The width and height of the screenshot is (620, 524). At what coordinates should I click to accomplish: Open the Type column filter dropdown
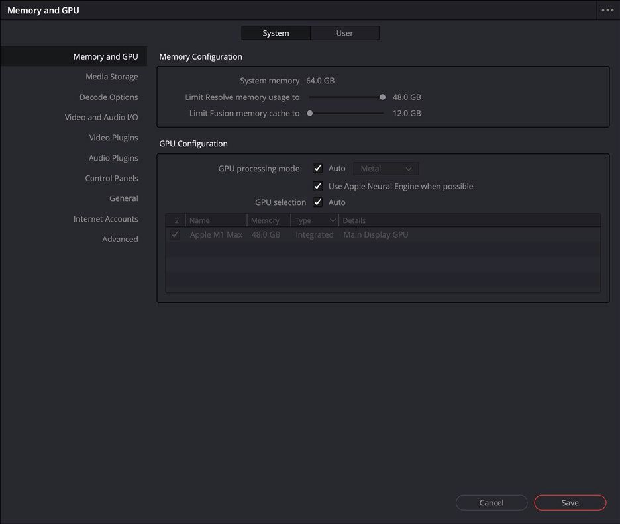(334, 220)
